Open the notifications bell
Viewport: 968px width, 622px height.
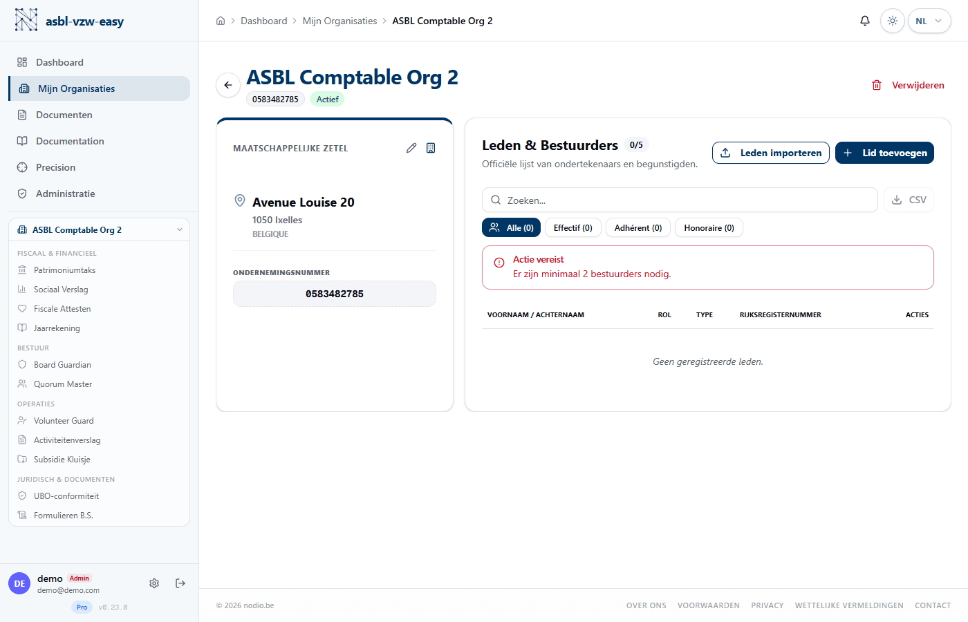click(x=864, y=21)
